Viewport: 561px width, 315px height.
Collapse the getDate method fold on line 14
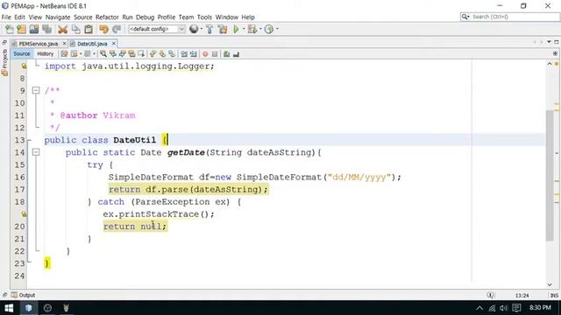click(36, 152)
